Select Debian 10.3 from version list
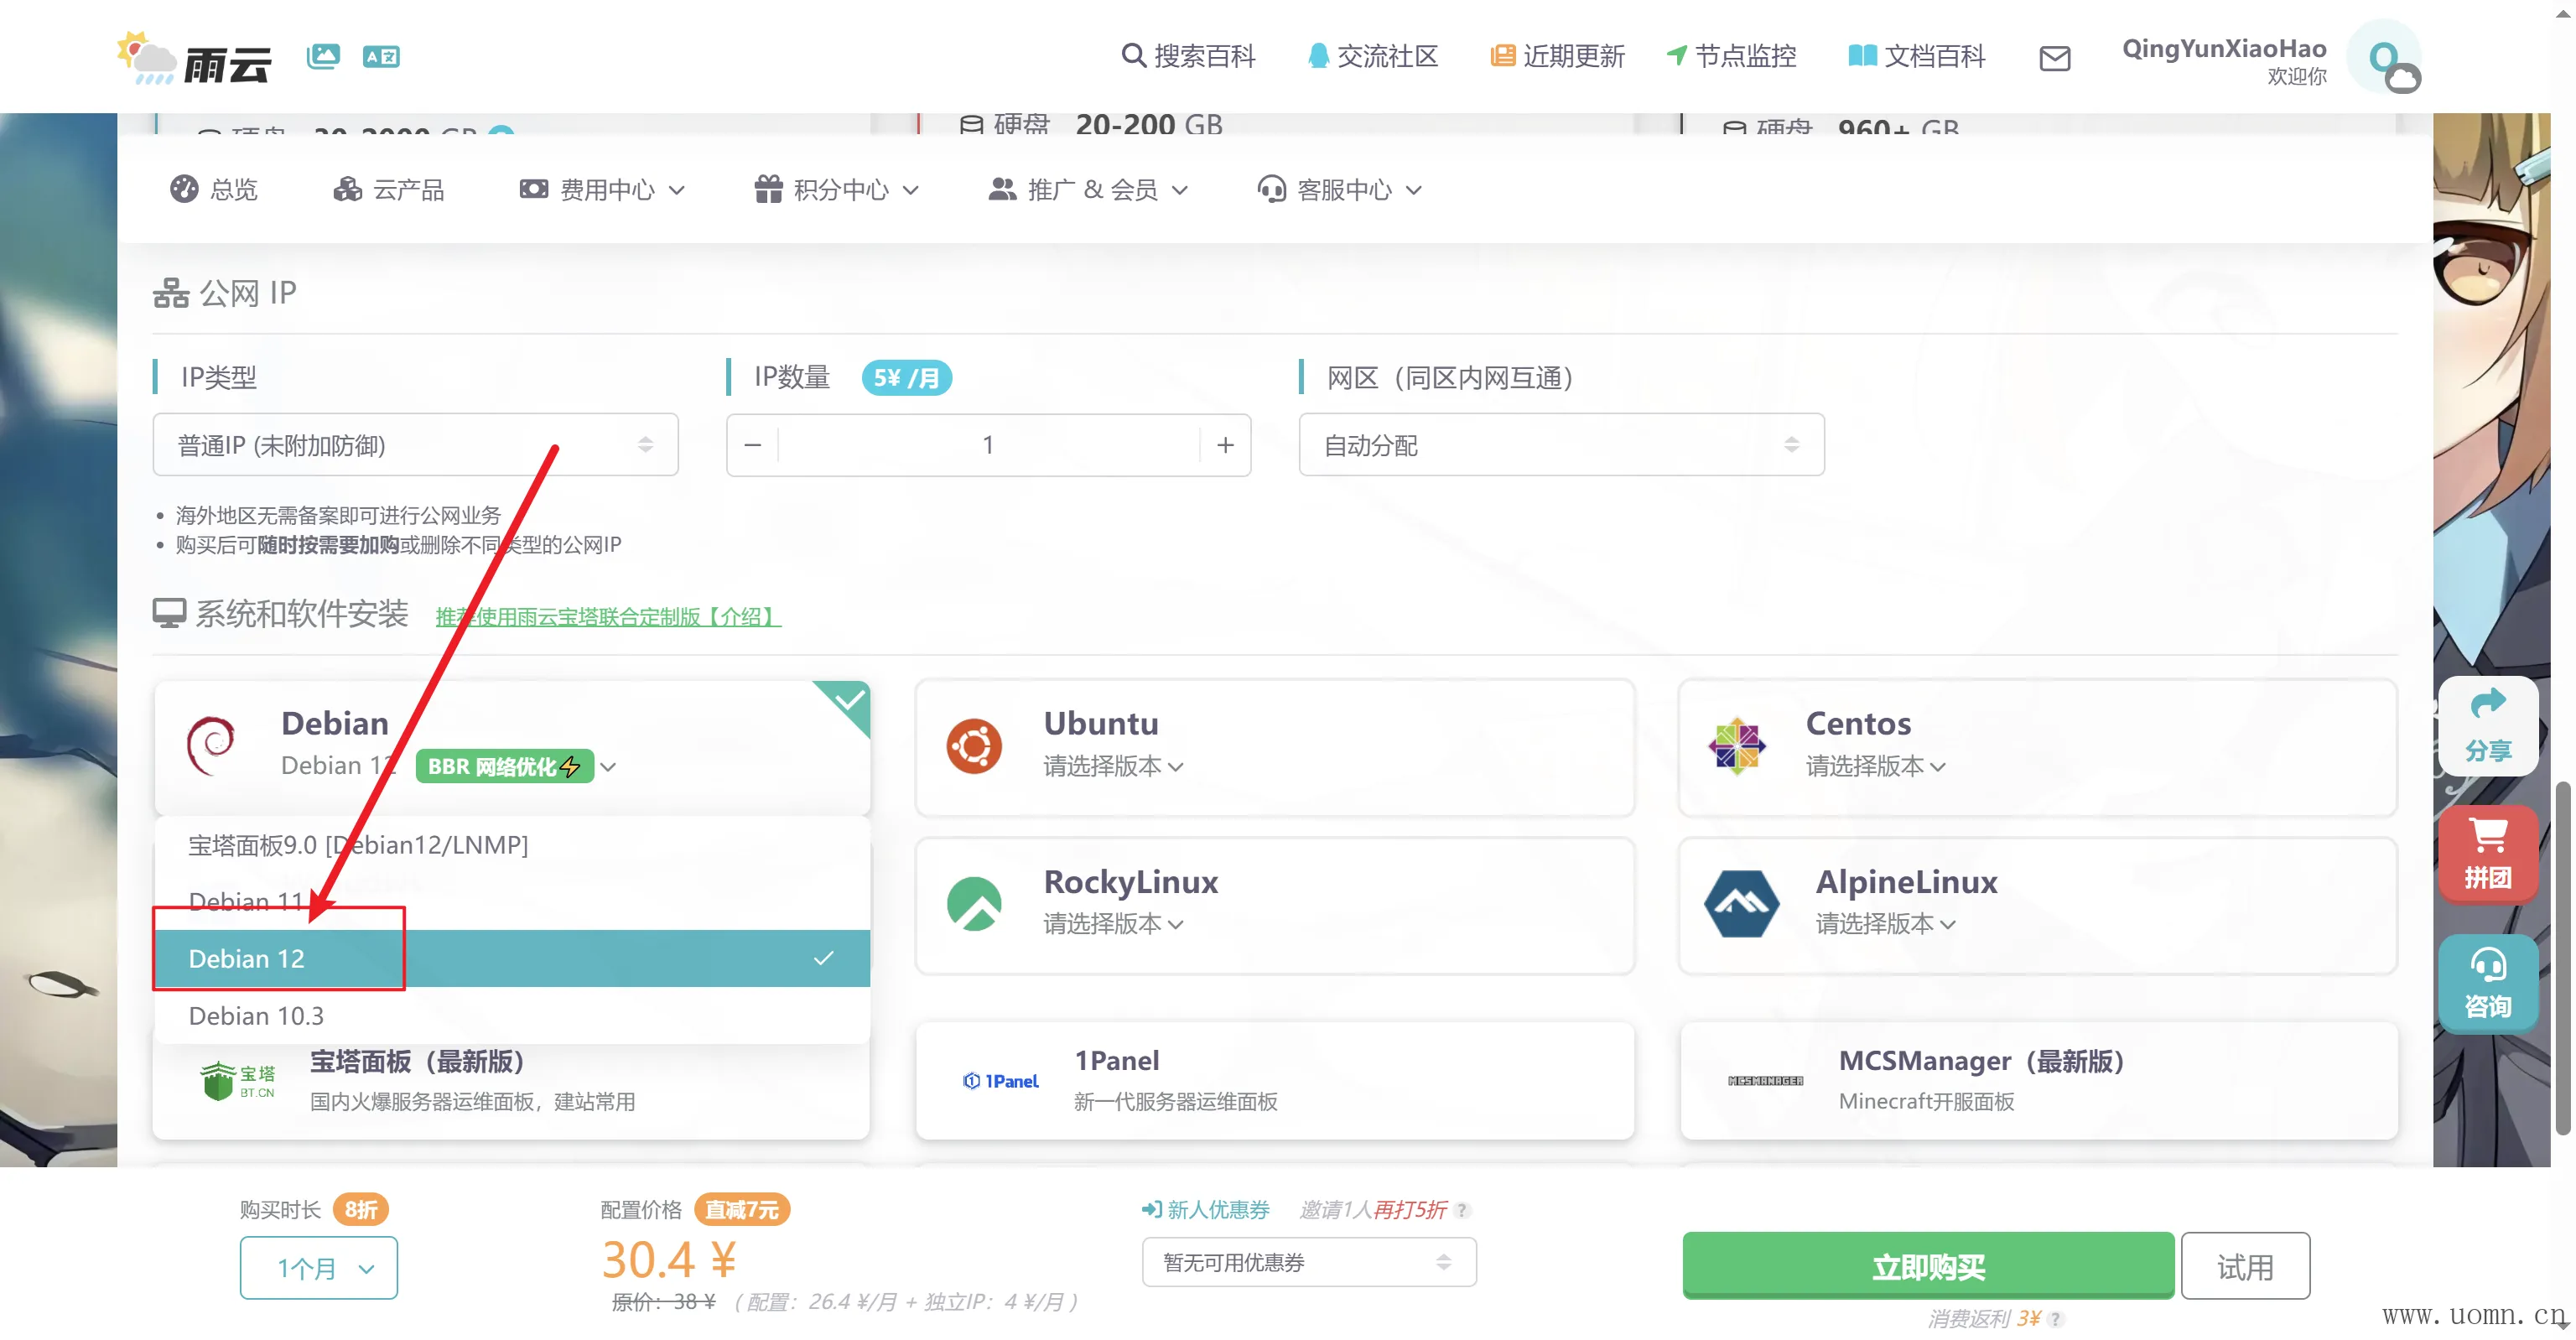2576x1340 pixels. point(256,1015)
